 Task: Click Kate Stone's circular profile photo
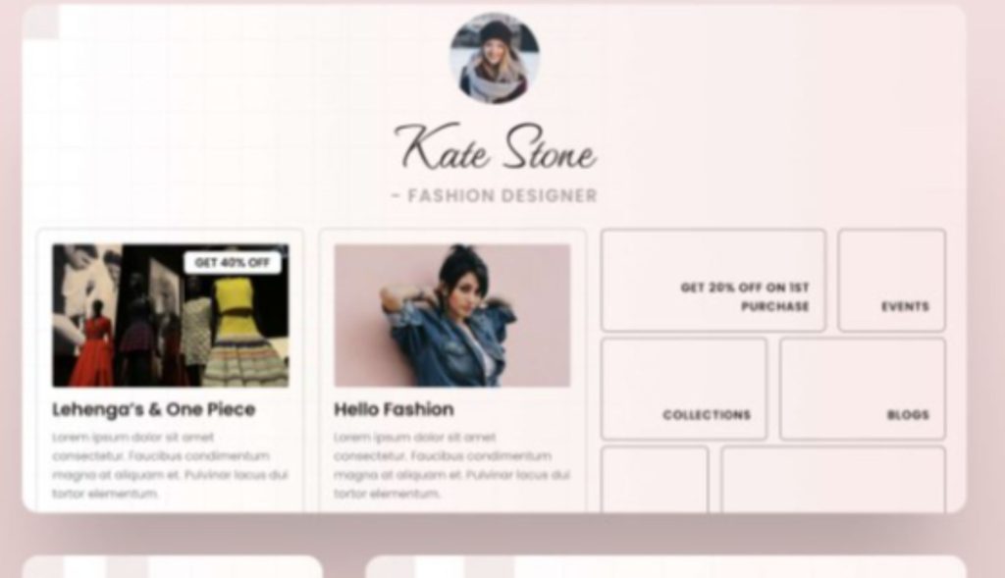pos(495,58)
